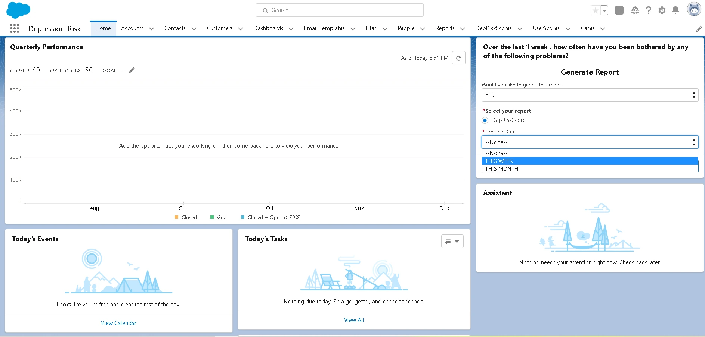Click the favorites star icon
The height and width of the screenshot is (337, 705).
tap(596, 10)
